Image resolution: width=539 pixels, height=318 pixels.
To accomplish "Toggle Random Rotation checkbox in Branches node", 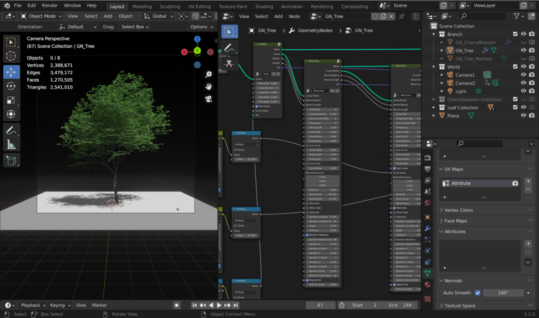I will point(307,235).
